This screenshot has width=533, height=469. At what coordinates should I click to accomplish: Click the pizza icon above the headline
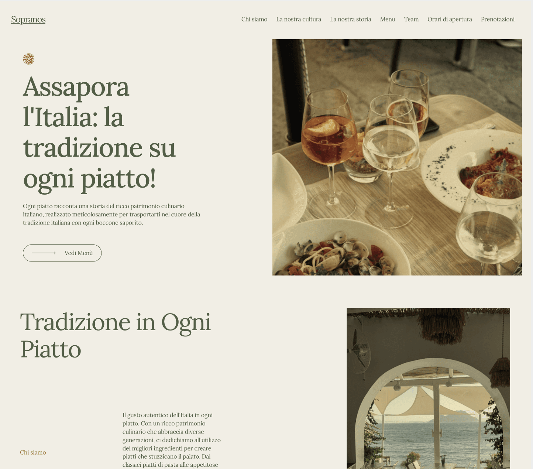coord(29,59)
